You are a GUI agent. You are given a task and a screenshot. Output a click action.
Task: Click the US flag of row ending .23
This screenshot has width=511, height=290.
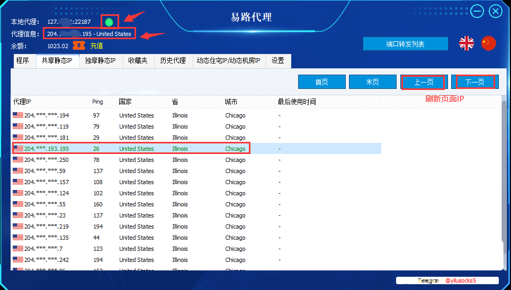tap(18, 215)
